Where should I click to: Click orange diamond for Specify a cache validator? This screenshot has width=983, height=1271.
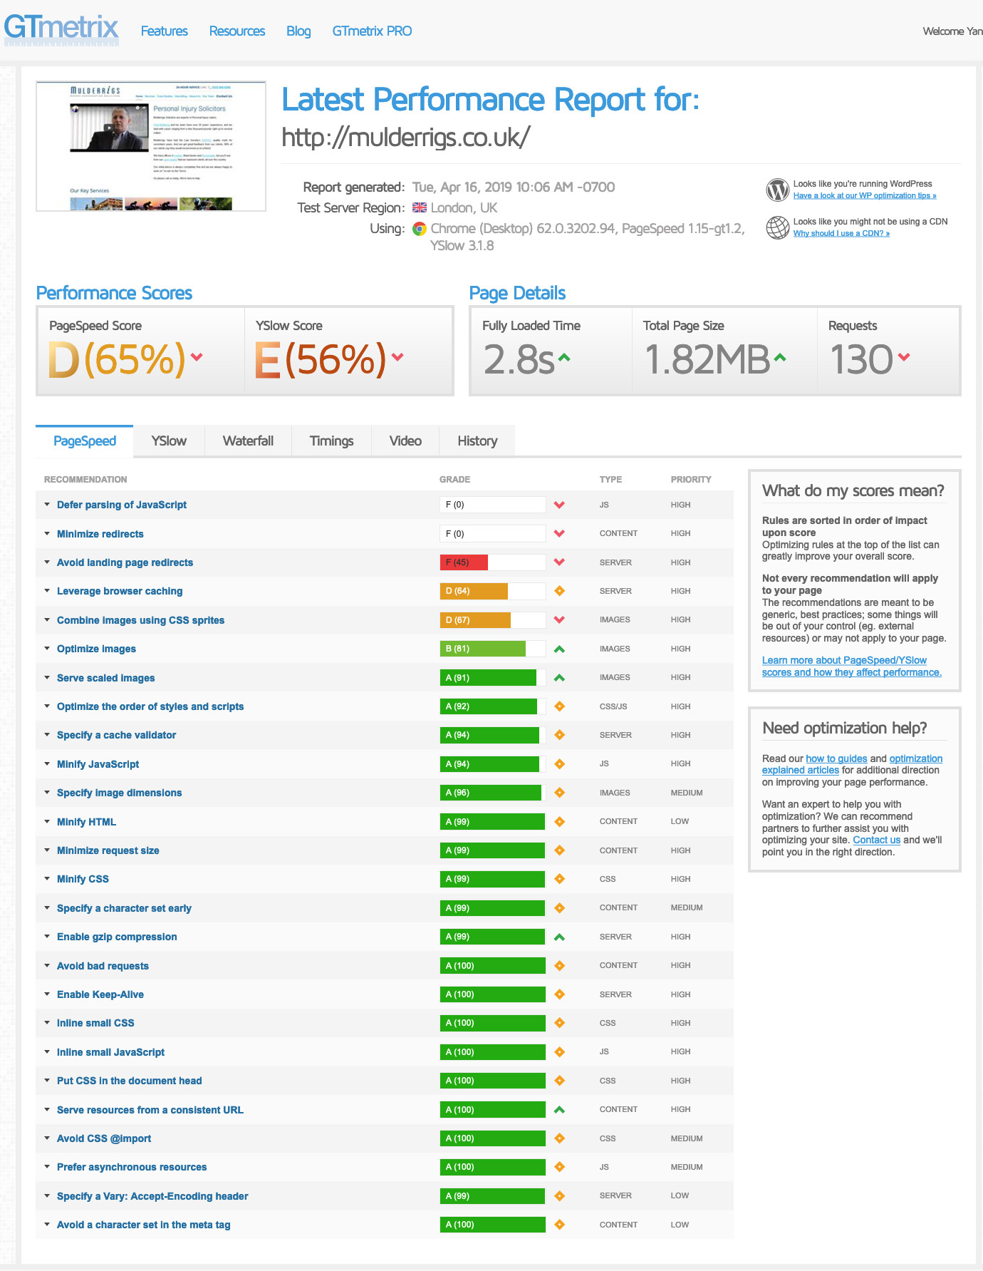click(x=559, y=735)
